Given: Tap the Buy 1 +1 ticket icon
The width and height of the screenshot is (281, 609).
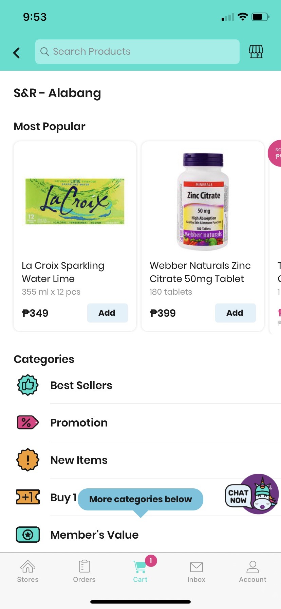Looking at the screenshot, I should coord(27,497).
